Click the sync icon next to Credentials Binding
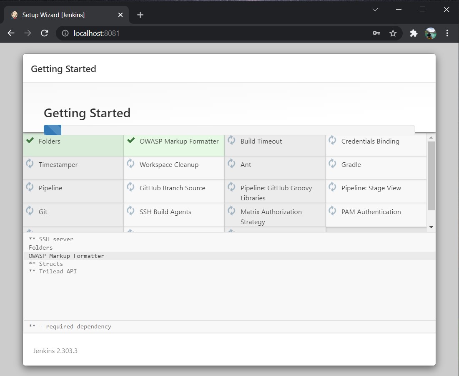Viewport: 459px width, 376px height. (332, 140)
